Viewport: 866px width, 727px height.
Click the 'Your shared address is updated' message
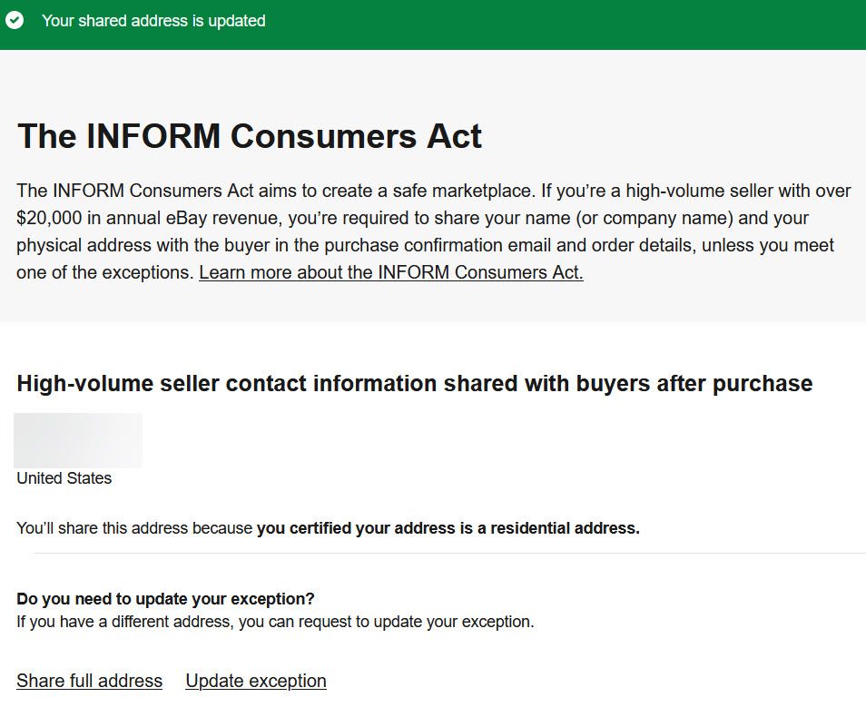tap(153, 21)
